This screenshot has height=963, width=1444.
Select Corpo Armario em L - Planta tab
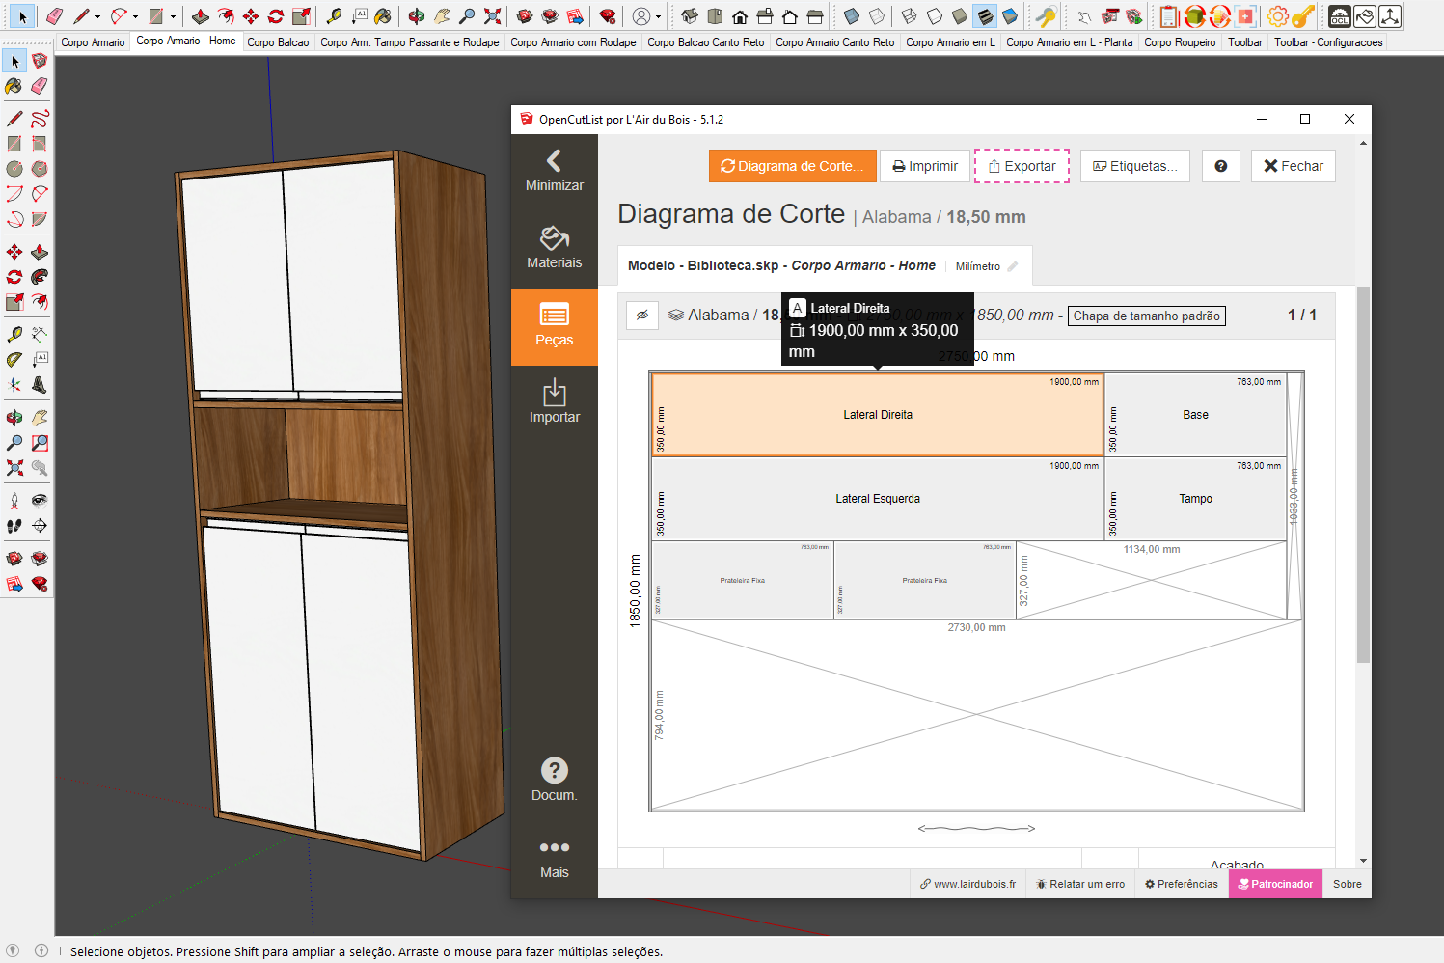[x=1069, y=42]
